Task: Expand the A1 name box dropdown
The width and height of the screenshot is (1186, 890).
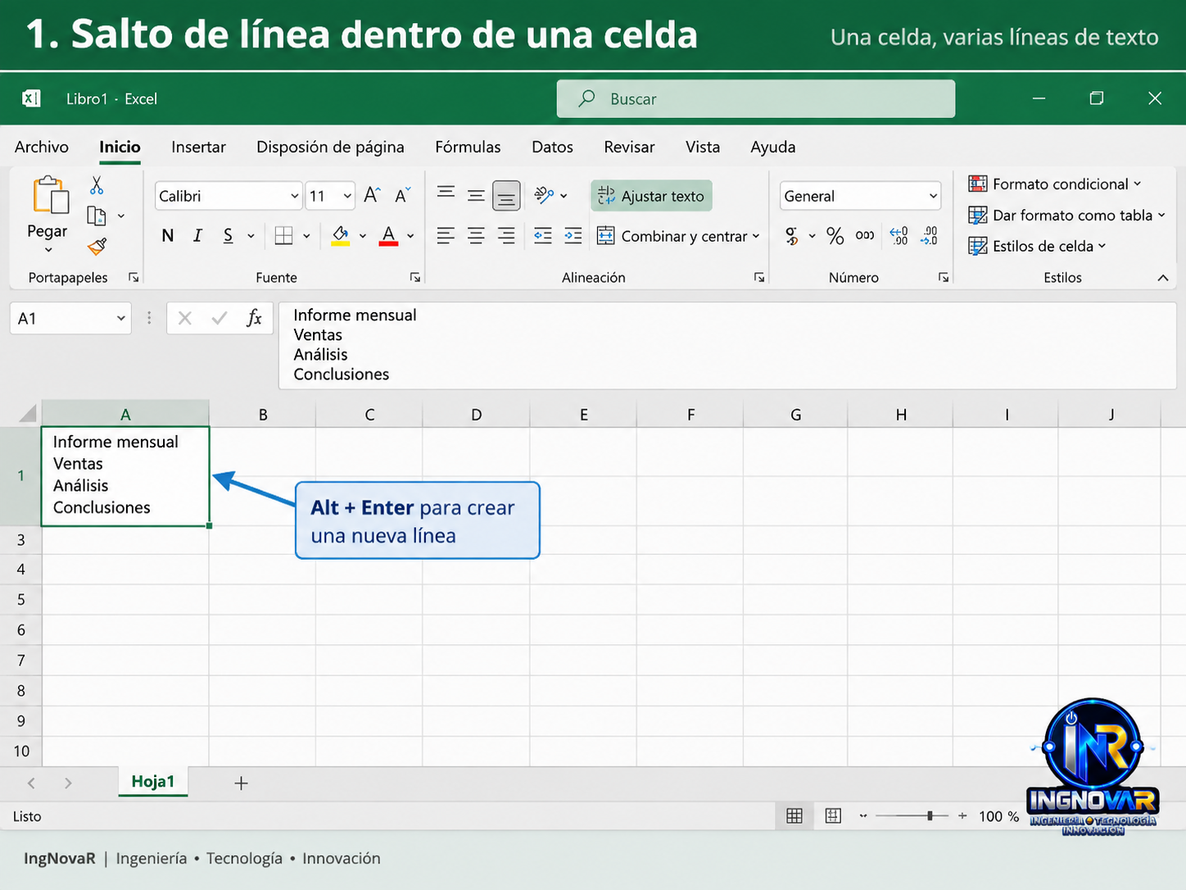Action: pyautogui.click(x=120, y=318)
